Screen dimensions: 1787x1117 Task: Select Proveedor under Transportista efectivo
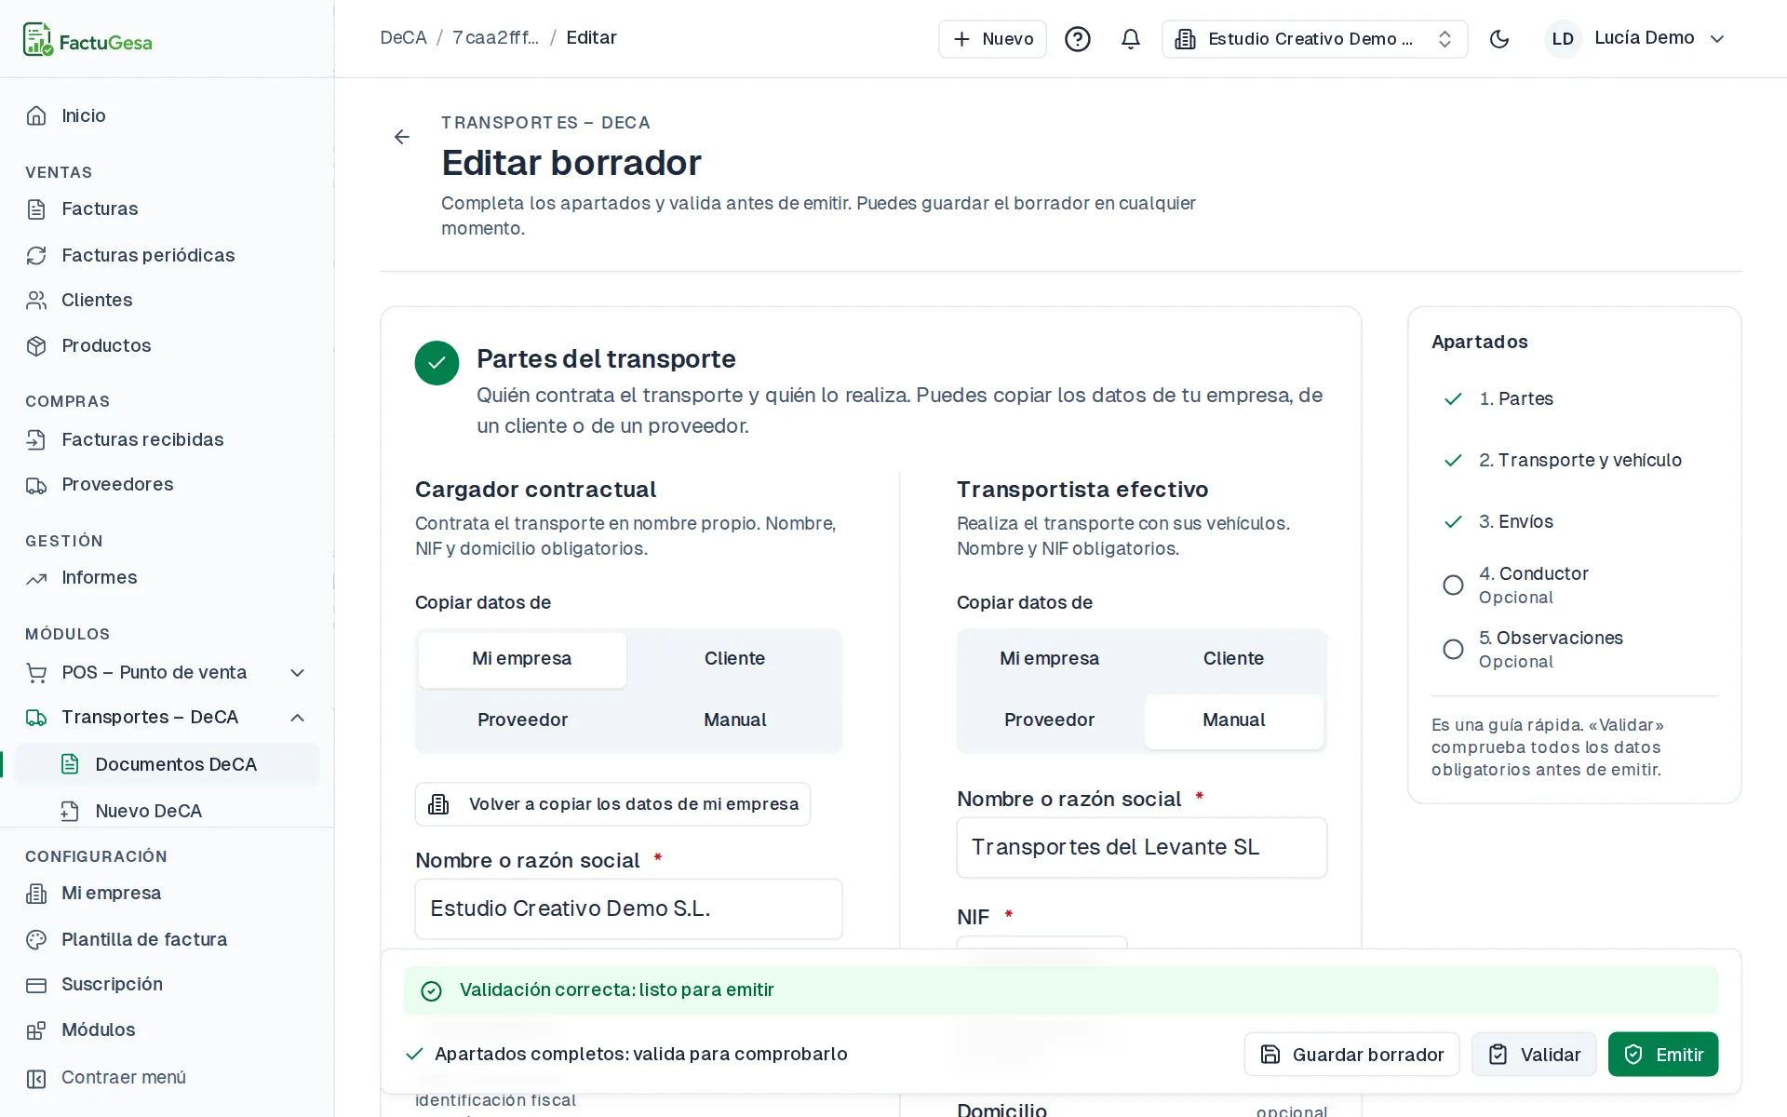click(x=1049, y=720)
